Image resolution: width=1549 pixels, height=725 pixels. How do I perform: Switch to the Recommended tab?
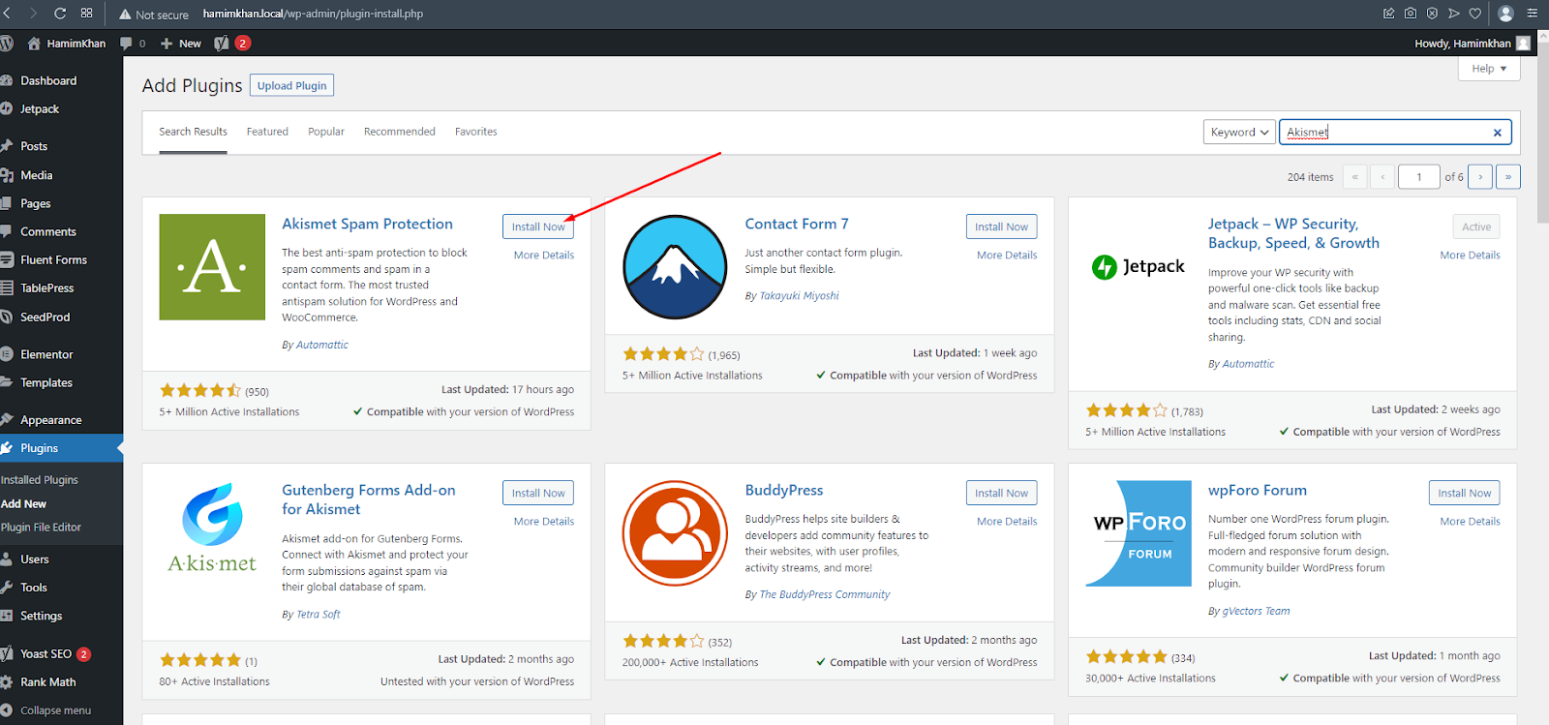[x=400, y=132]
